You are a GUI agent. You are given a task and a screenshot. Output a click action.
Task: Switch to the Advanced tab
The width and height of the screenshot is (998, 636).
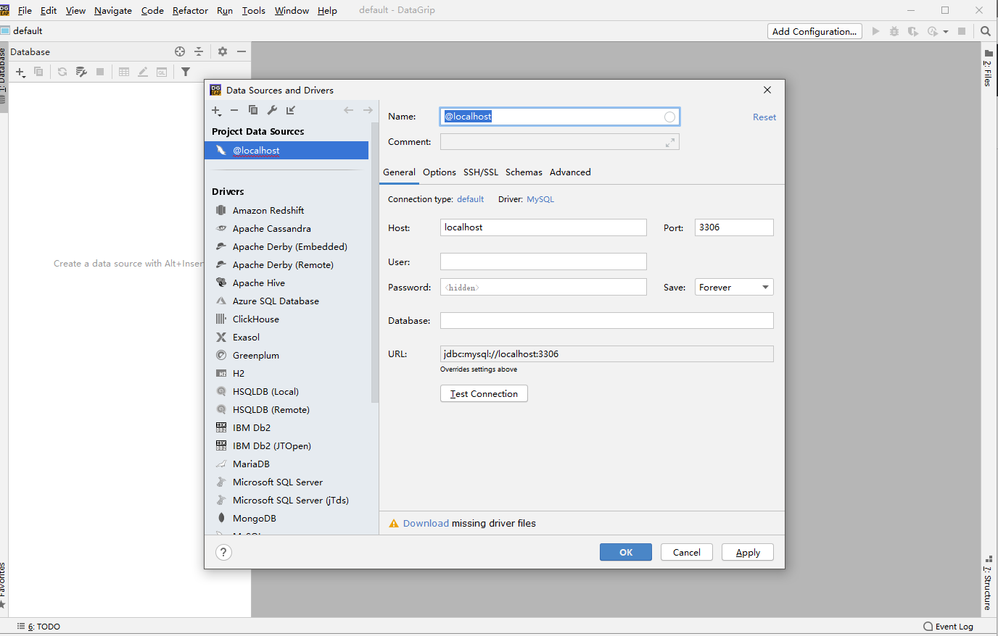coord(570,172)
